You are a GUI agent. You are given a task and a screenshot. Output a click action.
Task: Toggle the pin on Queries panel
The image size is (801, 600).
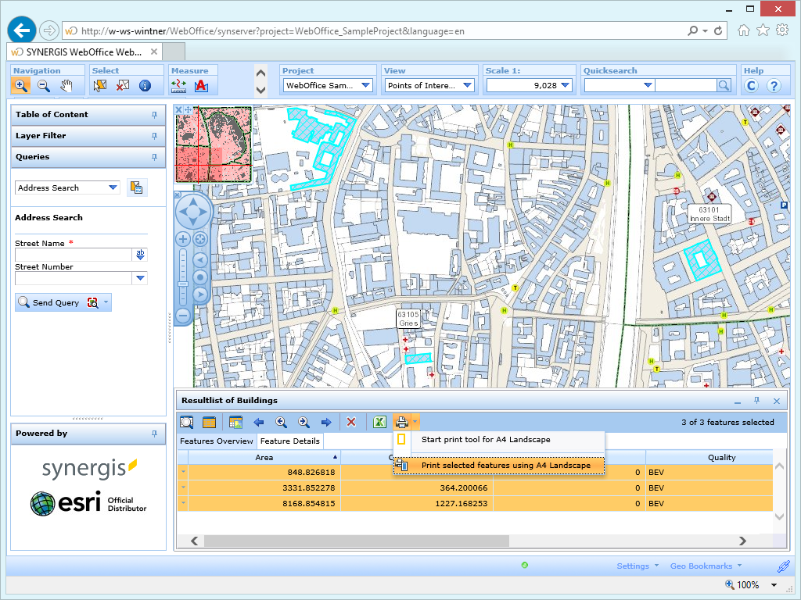coord(154,157)
